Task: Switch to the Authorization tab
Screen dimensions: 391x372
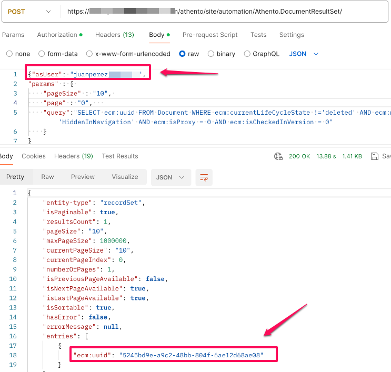Action: (59, 35)
